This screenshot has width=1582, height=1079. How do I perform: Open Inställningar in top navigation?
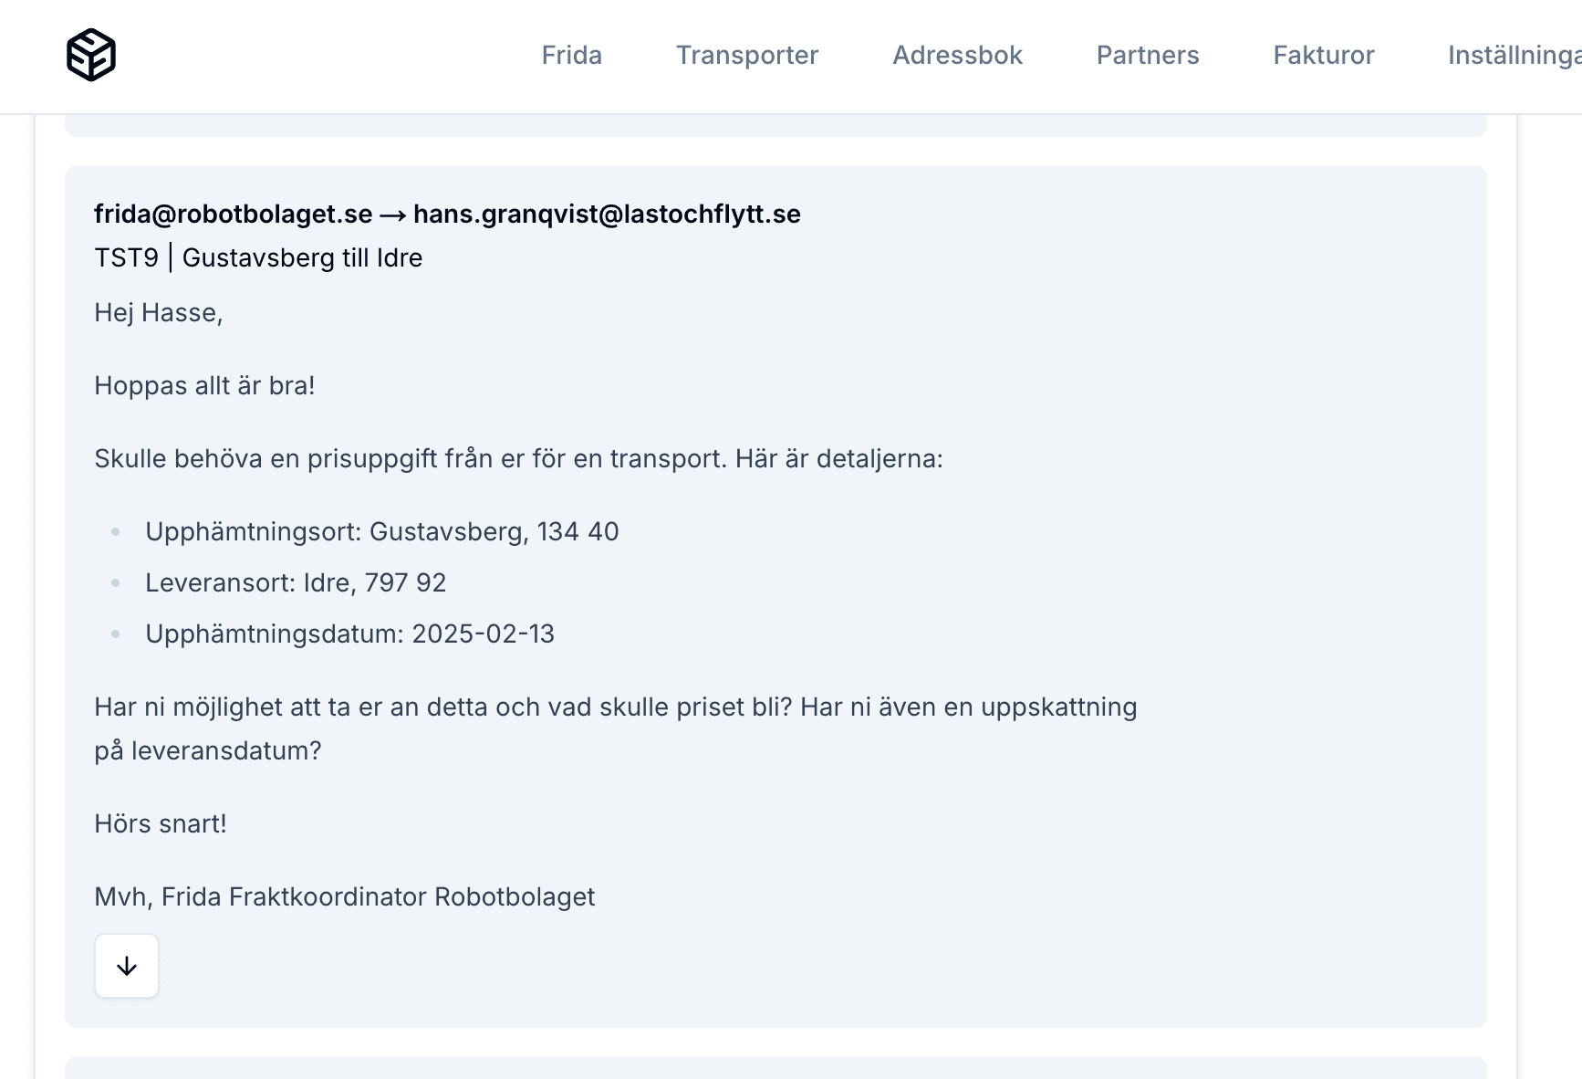coord(1514,55)
